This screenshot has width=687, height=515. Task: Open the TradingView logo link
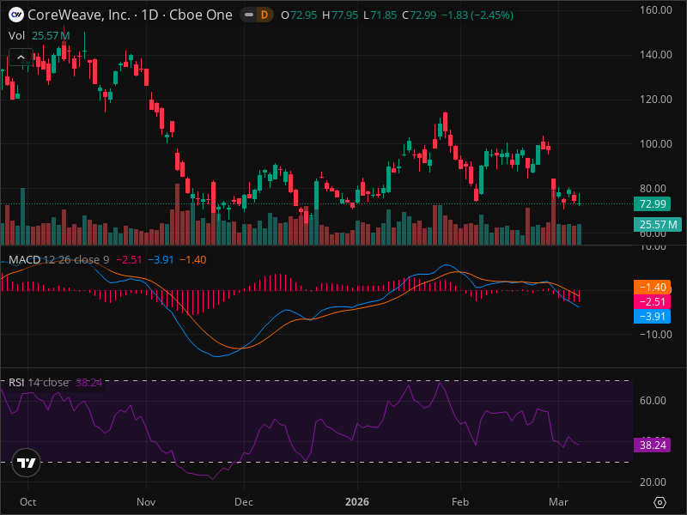(x=27, y=463)
